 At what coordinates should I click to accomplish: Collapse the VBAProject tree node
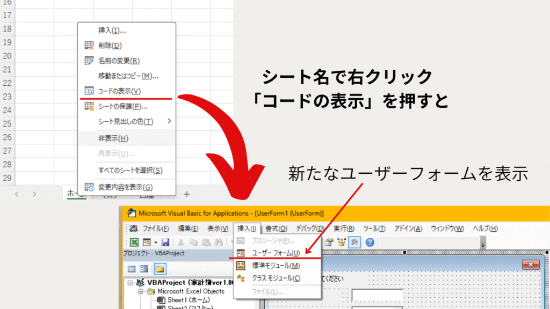point(130,283)
